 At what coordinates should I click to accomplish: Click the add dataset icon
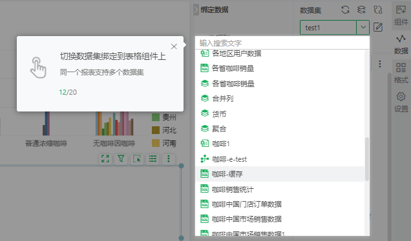[361, 10]
